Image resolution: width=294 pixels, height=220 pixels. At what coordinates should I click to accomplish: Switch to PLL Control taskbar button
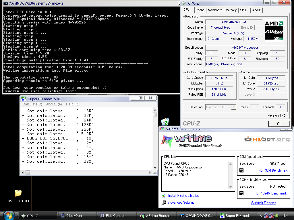[x=117, y=216]
